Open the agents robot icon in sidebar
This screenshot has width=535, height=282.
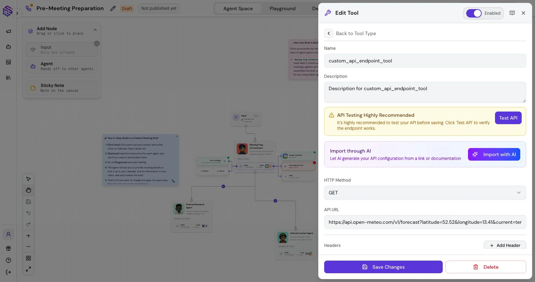(x=8, y=47)
